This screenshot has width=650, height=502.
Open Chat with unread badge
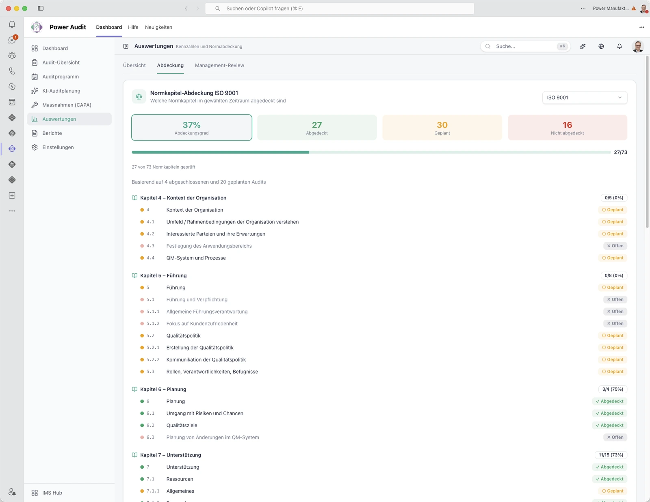(12, 40)
